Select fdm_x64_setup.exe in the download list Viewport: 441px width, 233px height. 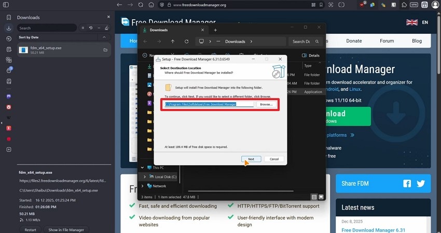[x=64, y=50]
